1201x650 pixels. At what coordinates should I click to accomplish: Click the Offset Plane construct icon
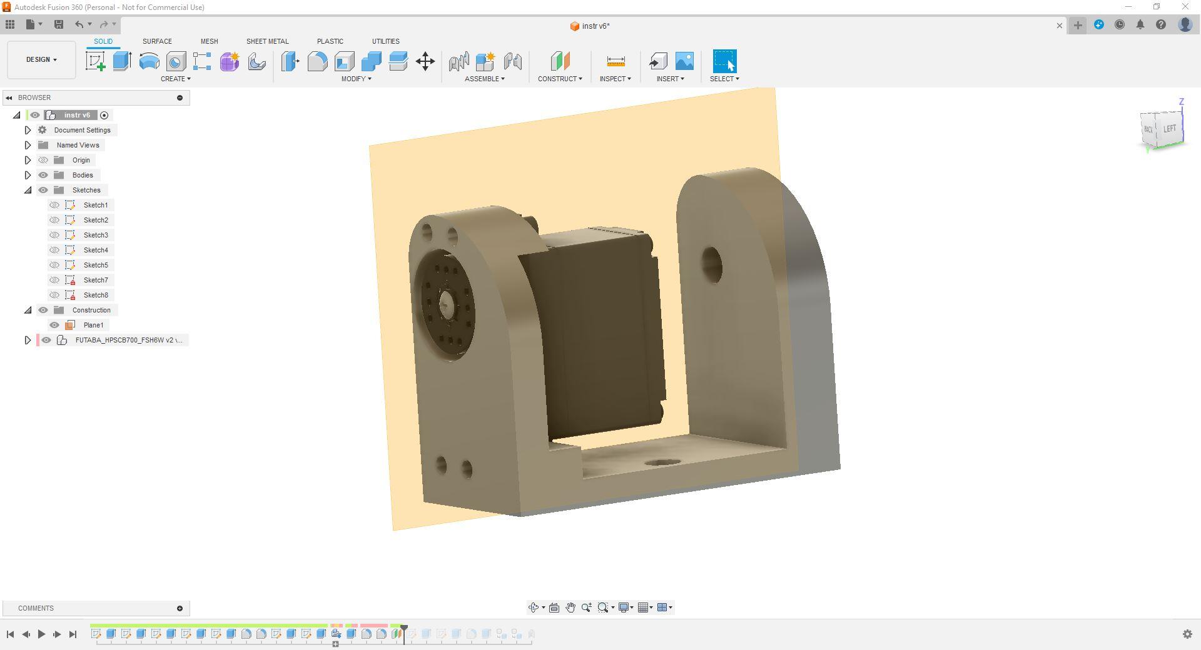click(x=560, y=61)
